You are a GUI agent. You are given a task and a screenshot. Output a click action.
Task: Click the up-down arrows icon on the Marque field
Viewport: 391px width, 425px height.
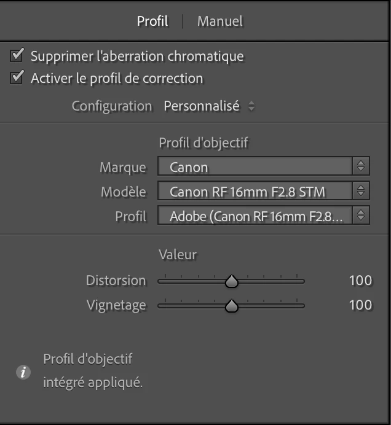click(361, 166)
